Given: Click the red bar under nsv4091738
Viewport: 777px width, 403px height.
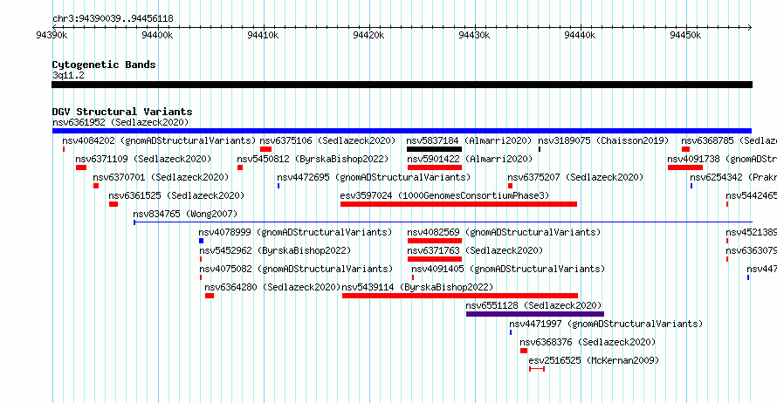Looking at the screenshot, I should (685, 167).
